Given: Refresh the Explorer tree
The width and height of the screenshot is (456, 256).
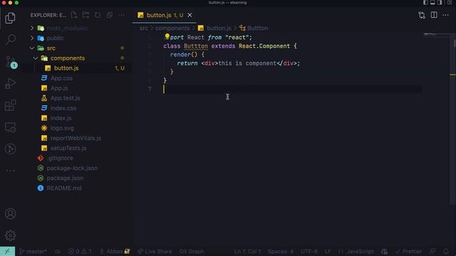Looking at the screenshot, I should click(98, 15).
